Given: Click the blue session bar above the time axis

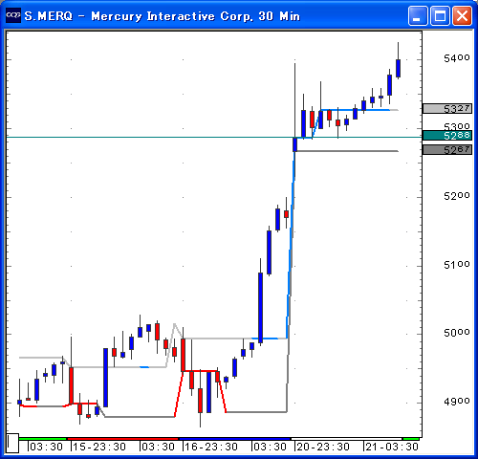Looking at the screenshot, I should pos(235,439).
